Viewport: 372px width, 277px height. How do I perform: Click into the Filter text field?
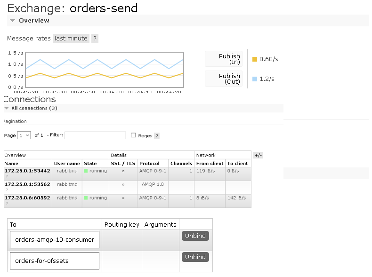(95, 135)
